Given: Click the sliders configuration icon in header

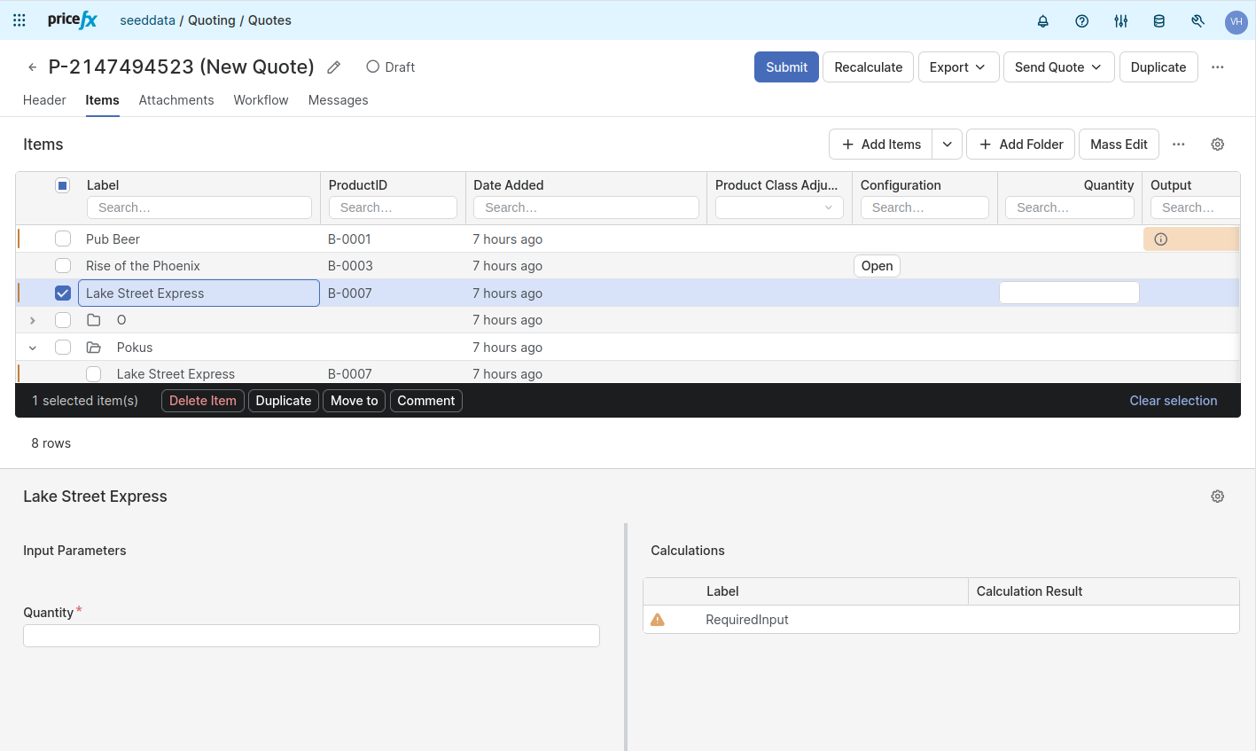Looking at the screenshot, I should pos(1120,21).
